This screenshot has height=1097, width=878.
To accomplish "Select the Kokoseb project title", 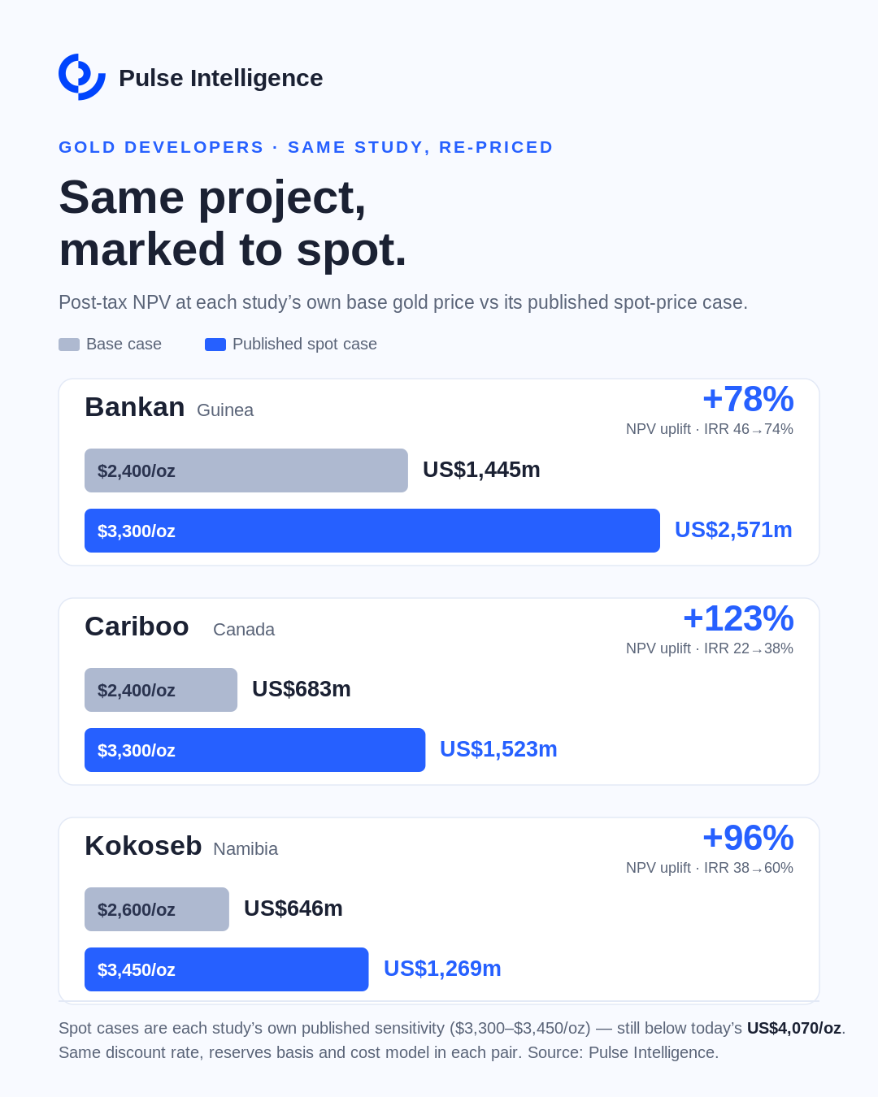I will pyautogui.click(x=143, y=846).
